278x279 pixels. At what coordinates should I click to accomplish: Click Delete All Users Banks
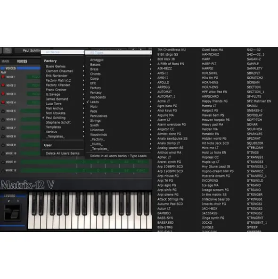coord(63,153)
